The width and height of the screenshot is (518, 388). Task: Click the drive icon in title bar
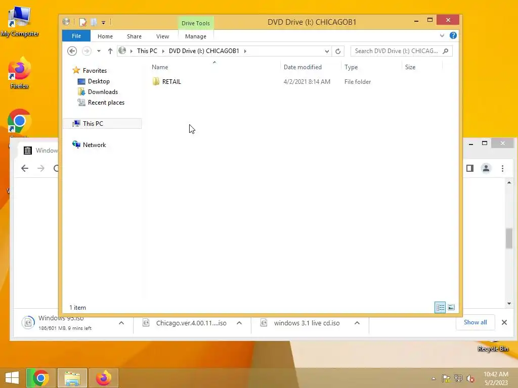coord(66,22)
